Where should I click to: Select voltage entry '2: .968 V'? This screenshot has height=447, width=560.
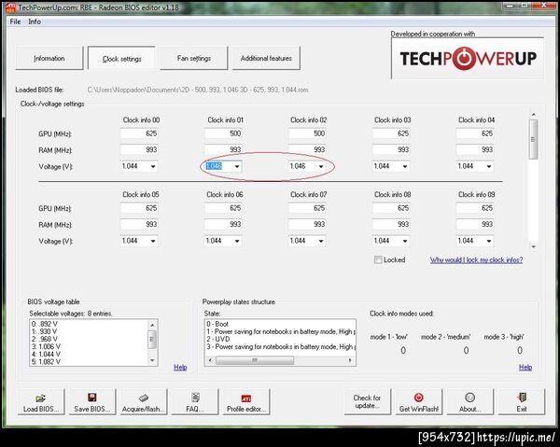click(45, 339)
